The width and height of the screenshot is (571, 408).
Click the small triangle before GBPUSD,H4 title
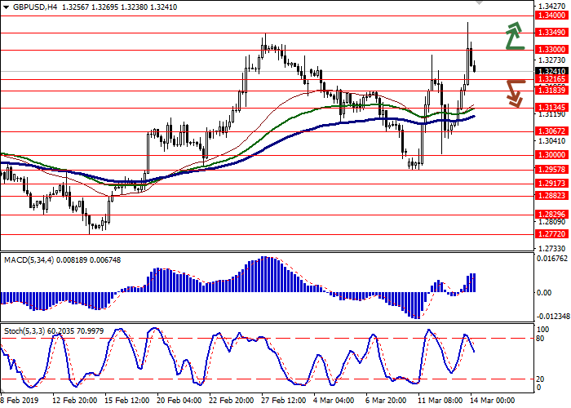coord(6,6)
